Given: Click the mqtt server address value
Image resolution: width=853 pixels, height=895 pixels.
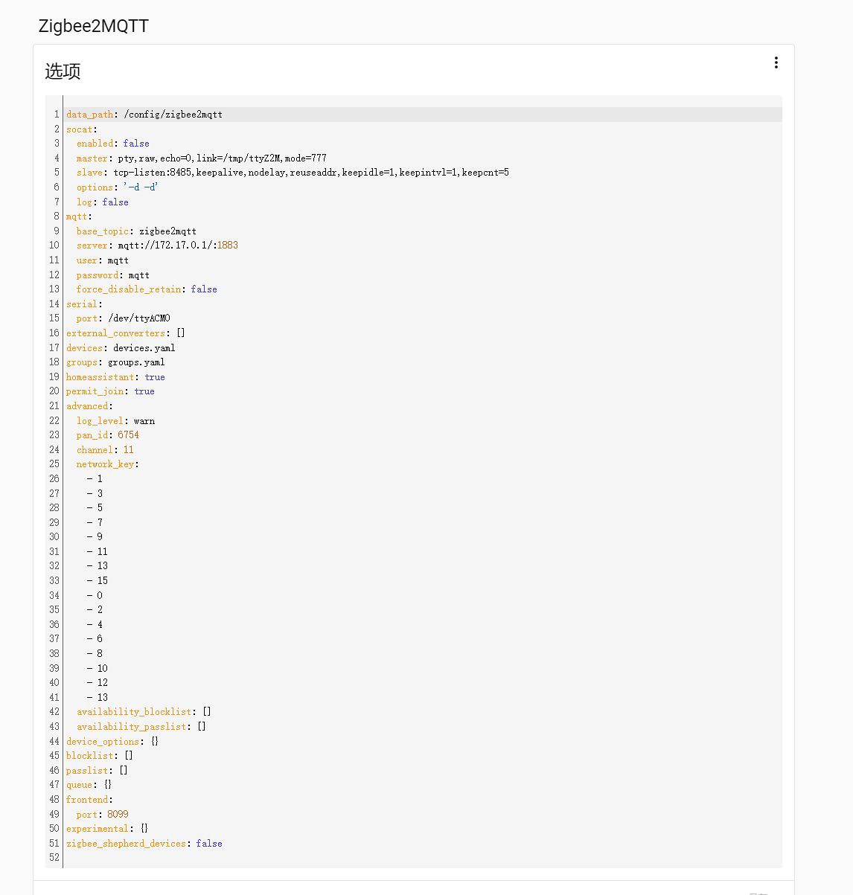Looking at the screenshot, I should (x=178, y=246).
